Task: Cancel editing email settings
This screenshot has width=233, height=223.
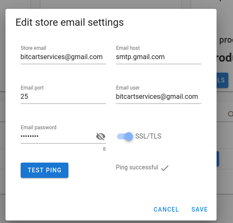Action: coord(166,209)
